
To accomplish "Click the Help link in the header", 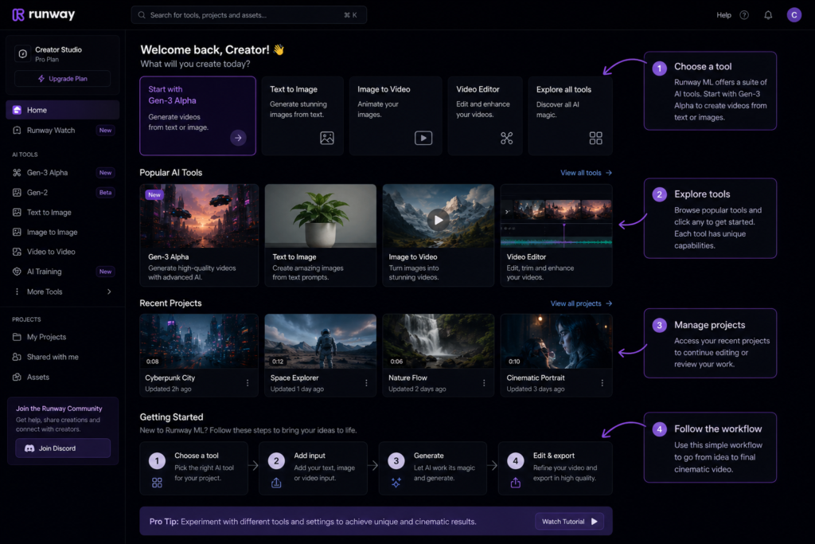I will click(x=723, y=15).
